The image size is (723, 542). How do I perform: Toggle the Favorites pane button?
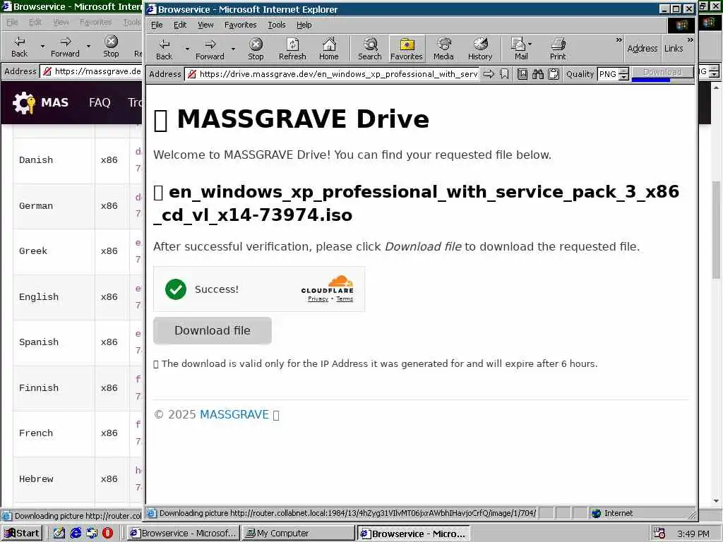tap(406, 49)
